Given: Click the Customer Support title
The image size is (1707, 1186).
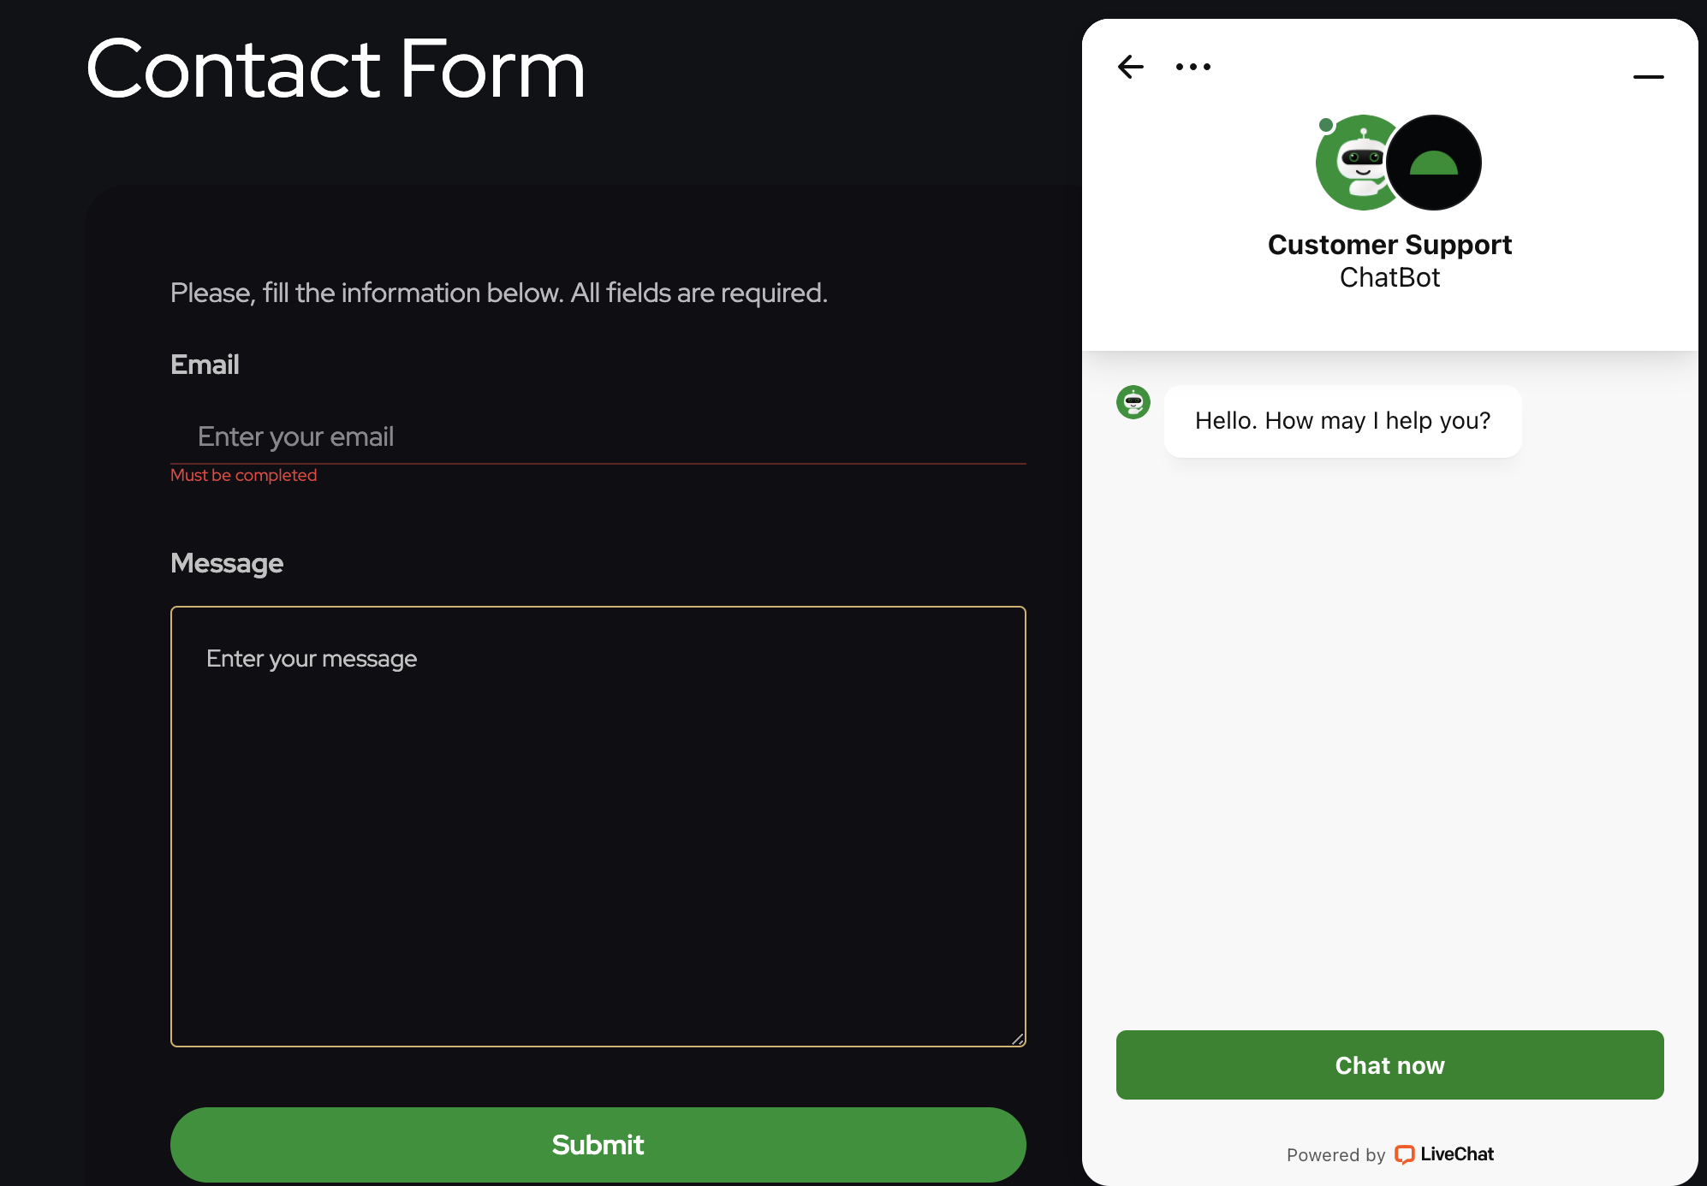Looking at the screenshot, I should coord(1389,245).
